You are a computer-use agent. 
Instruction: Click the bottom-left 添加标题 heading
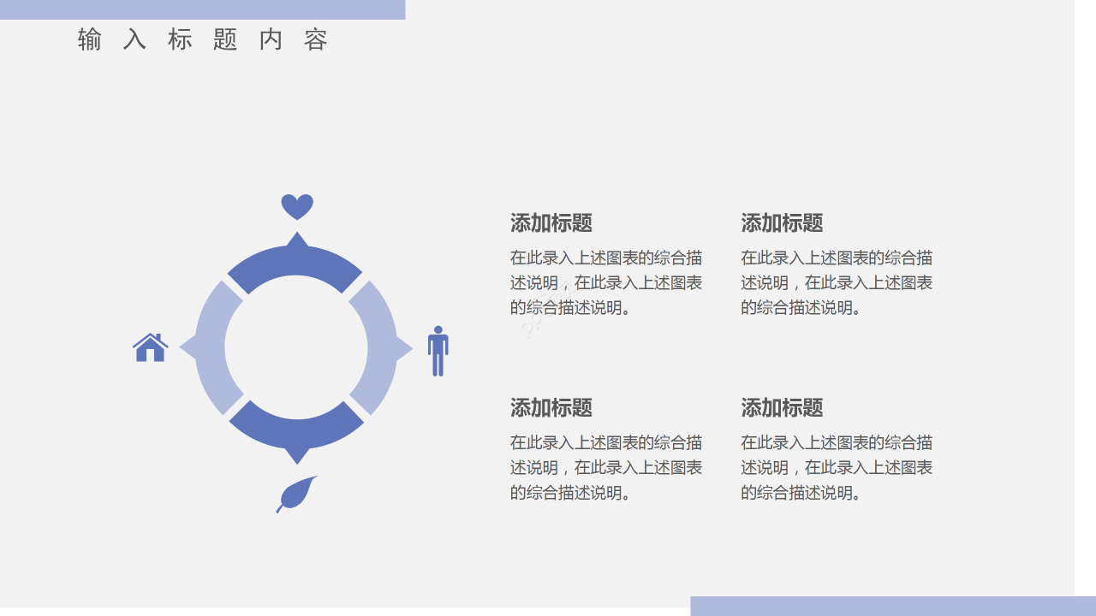coord(549,408)
